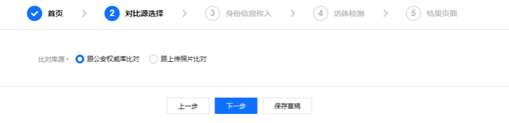This screenshot has height=123, width=509.
Task: Select 跟公安权威库比对 radio option
Action: pos(80,59)
